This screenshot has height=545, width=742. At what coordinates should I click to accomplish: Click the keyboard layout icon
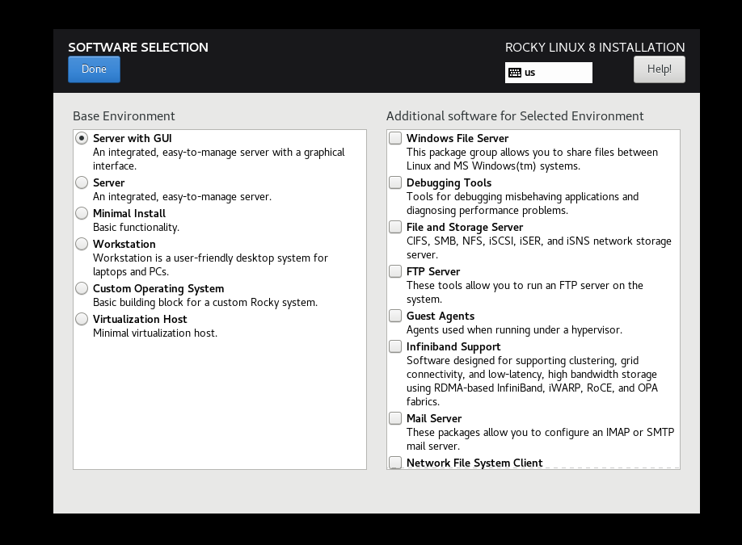(x=514, y=73)
